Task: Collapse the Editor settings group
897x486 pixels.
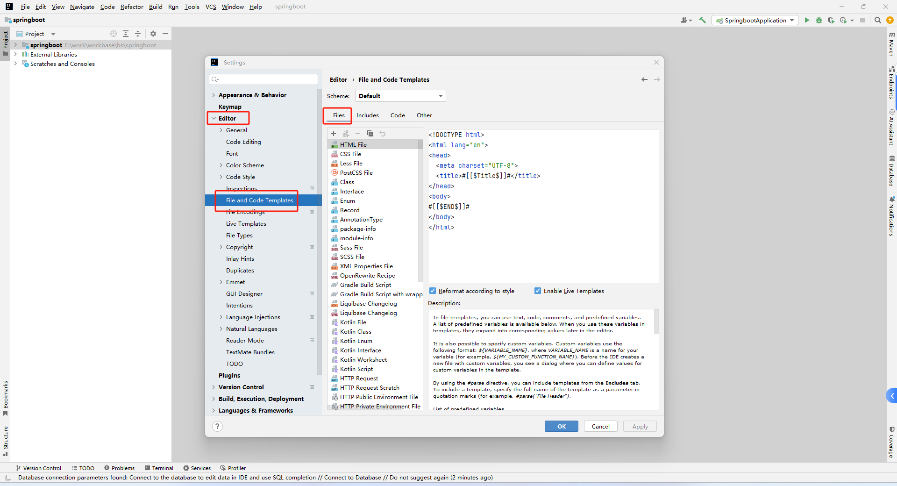Action: (214, 118)
